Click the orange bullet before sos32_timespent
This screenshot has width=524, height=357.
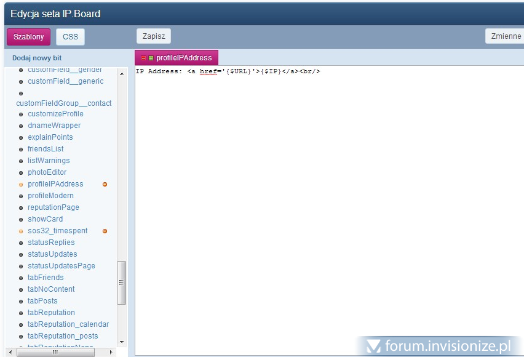21,231
